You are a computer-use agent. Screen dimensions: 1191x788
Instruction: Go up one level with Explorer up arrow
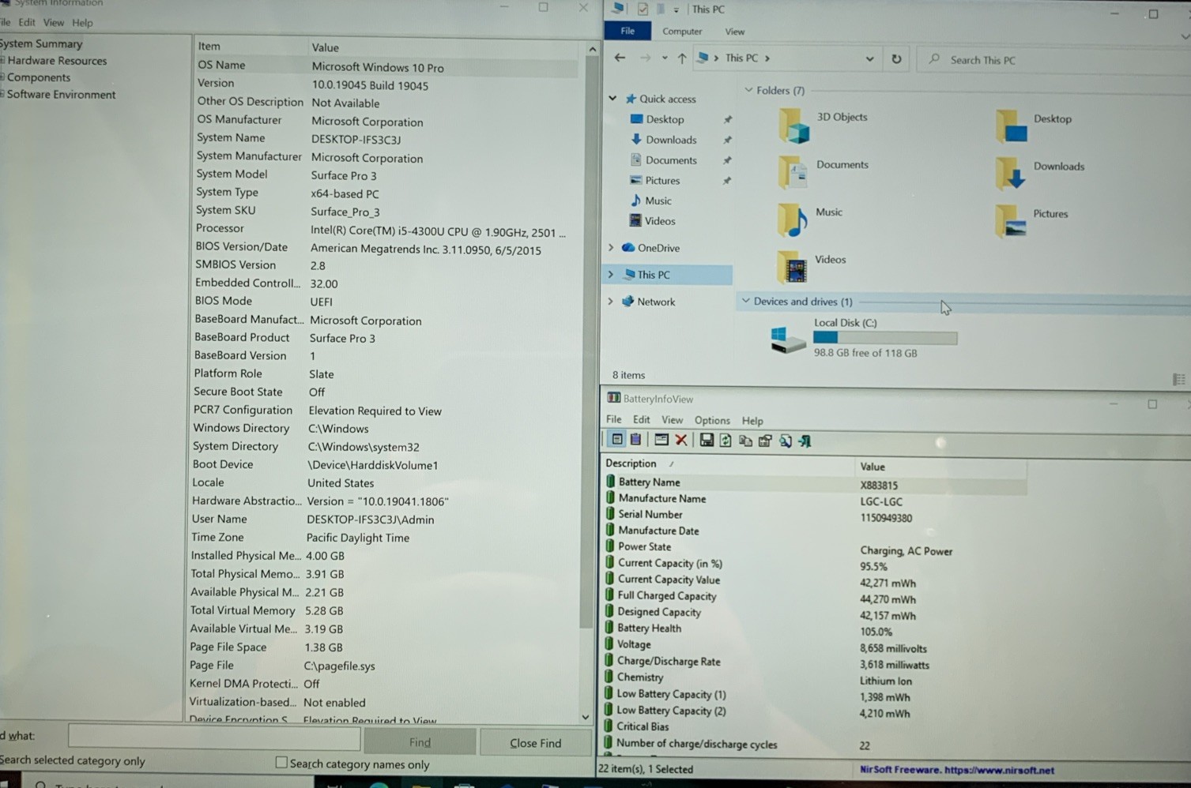pyautogui.click(x=682, y=58)
